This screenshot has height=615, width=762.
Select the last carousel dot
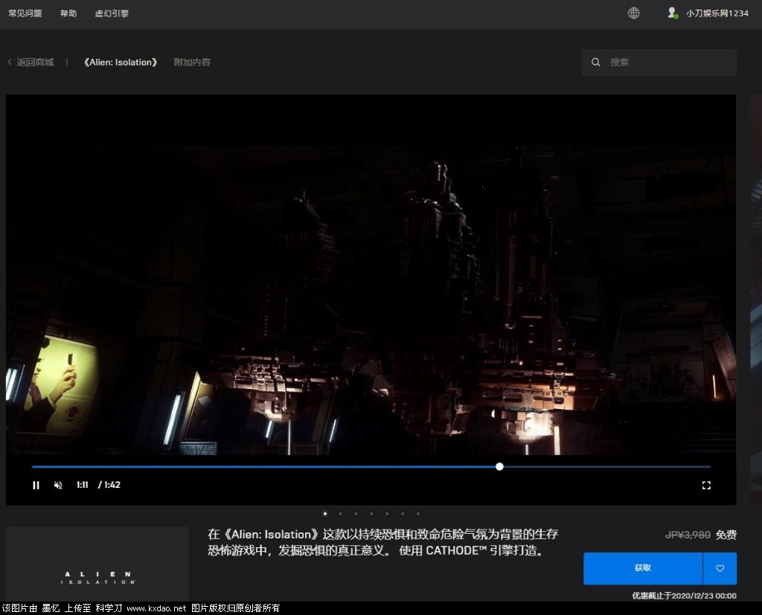click(x=418, y=513)
